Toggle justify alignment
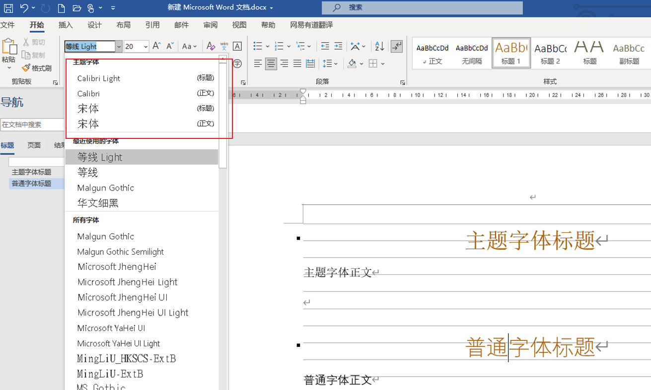This screenshot has width=651, height=390. coord(297,64)
